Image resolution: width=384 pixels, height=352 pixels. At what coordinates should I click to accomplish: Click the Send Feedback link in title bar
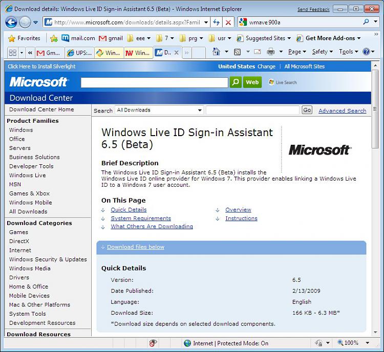point(313,10)
